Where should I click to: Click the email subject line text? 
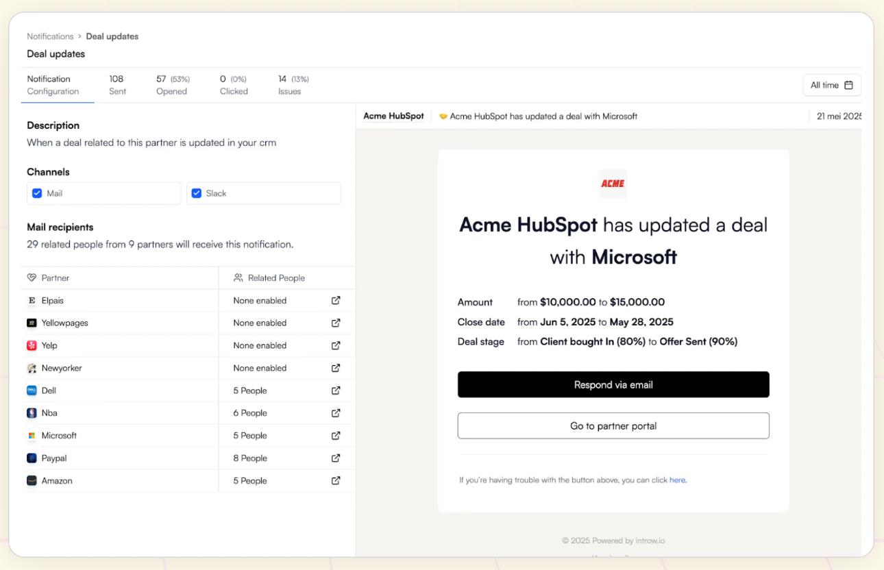543,116
